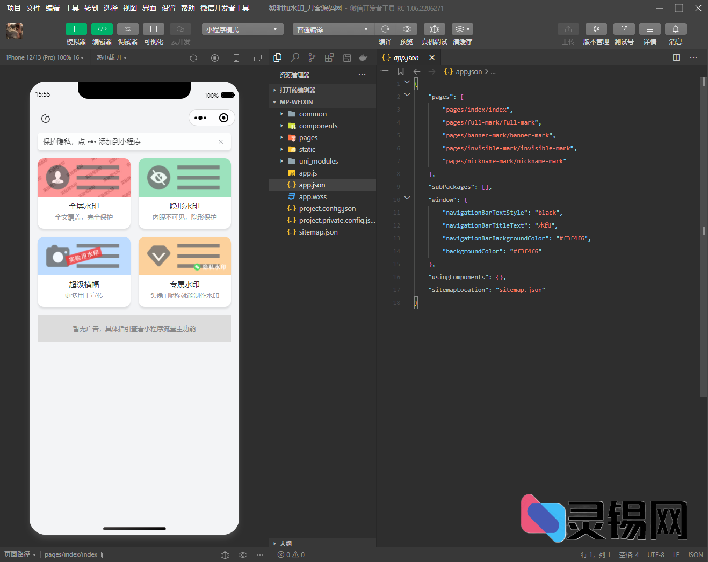708x562 pixels.
Task: Dismiss the add to mini program tip
Action: click(220, 142)
